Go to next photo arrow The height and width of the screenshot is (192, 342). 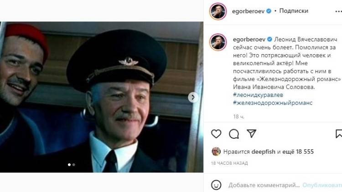click(x=193, y=97)
